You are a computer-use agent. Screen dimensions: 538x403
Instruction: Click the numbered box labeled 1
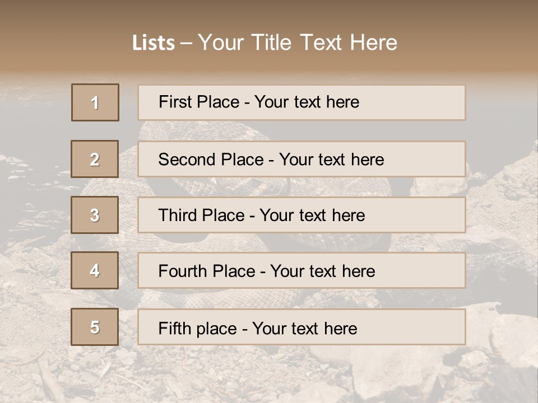point(95,102)
